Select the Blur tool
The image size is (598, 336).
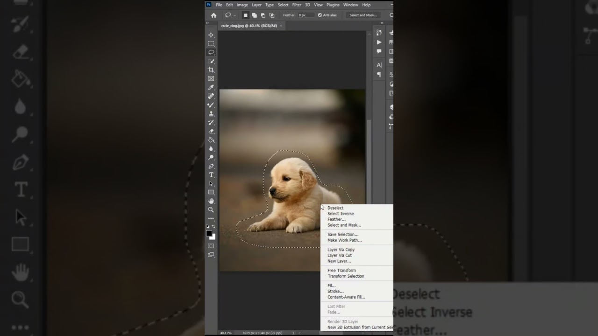pyautogui.click(x=211, y=148)
